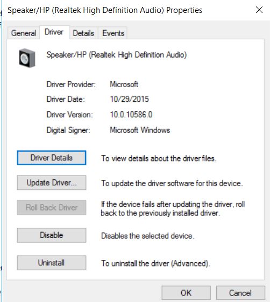Click the Speaker/HP device name text
The width and height of the screenshot is (270, 302).
(117, 55)
